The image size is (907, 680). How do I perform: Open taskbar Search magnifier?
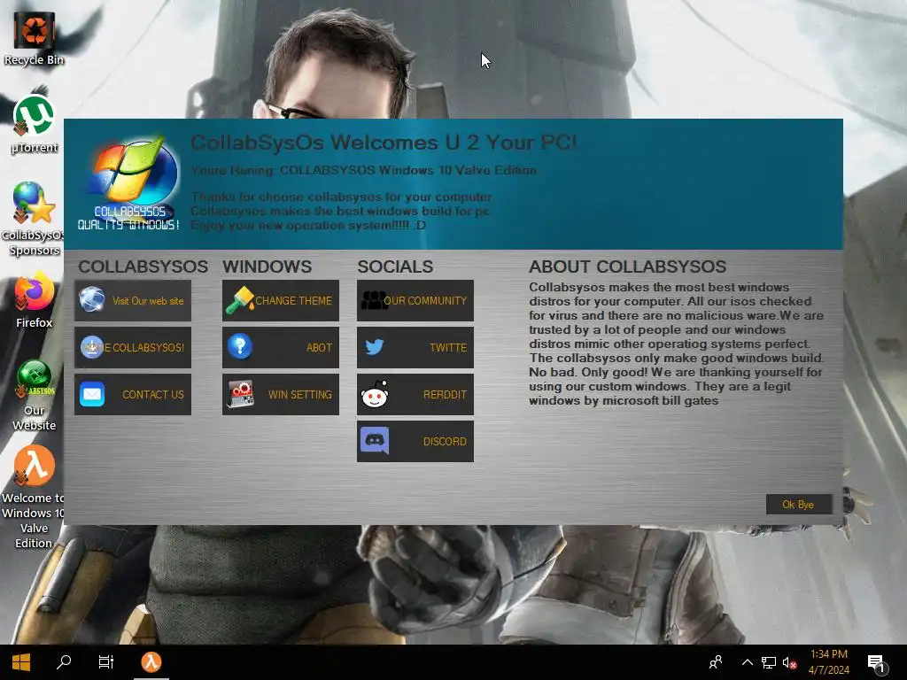click(x=64, y=662)
